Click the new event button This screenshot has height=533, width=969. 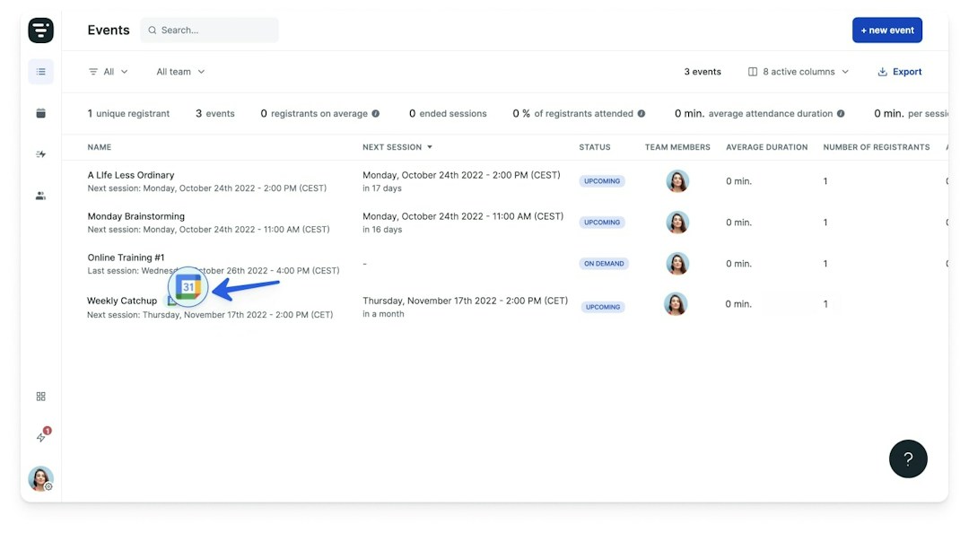click(x=886, y=30)
